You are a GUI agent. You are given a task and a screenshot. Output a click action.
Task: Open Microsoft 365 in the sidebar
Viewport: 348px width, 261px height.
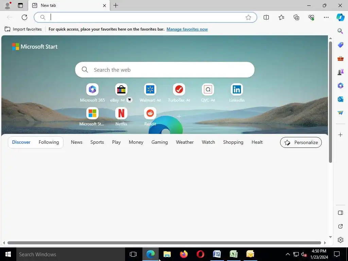[340, 85]
